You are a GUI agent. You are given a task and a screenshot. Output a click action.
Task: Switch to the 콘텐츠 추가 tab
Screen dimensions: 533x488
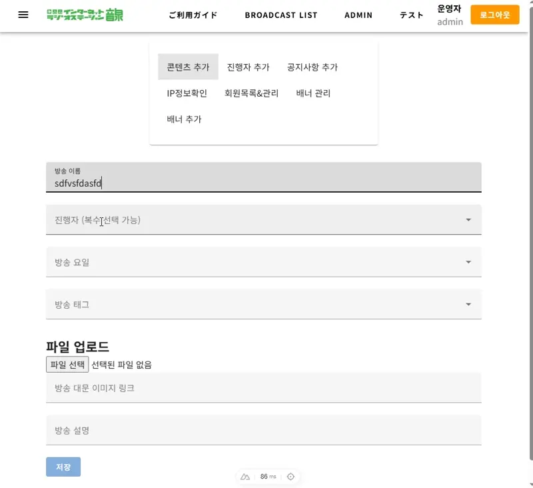[x=188, y=67]
